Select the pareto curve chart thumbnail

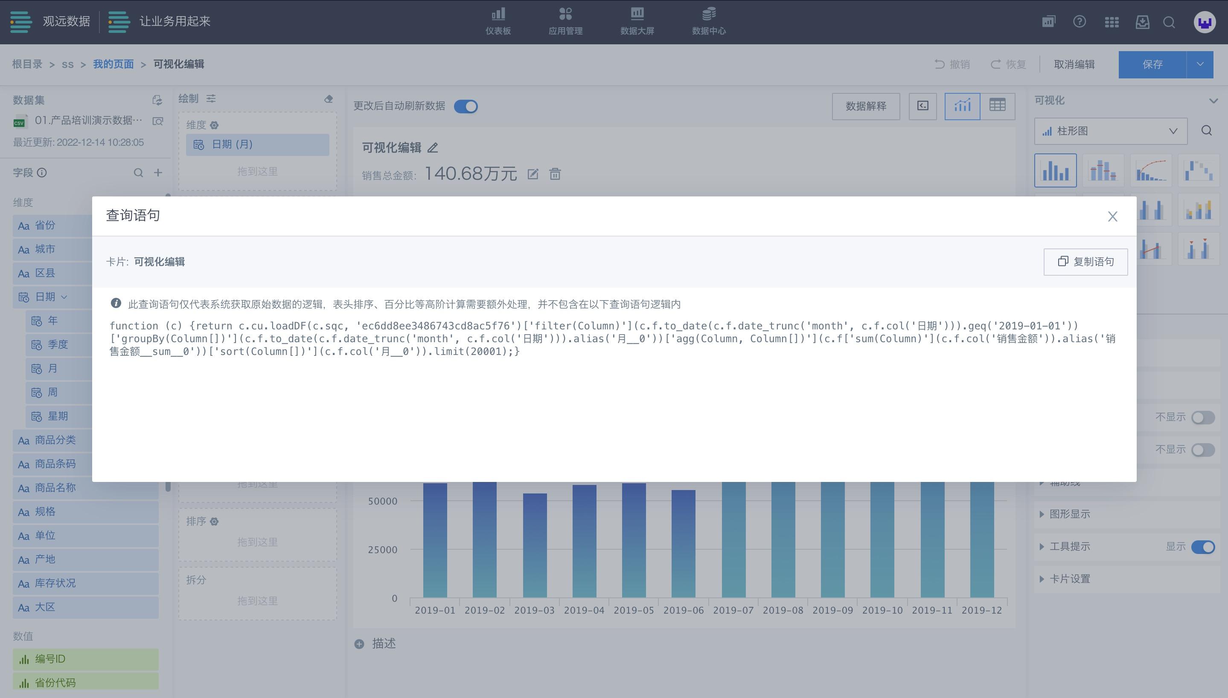coord(1151,170)
